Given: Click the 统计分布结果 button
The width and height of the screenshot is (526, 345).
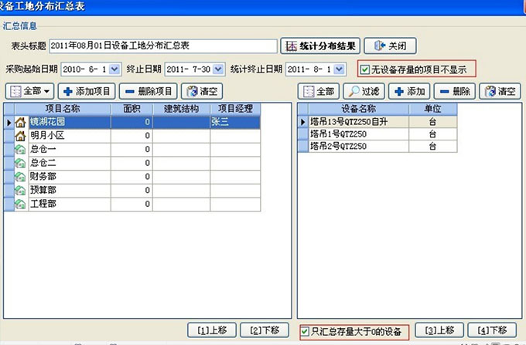Looking at the screenshot, I should tap(319, 46).
